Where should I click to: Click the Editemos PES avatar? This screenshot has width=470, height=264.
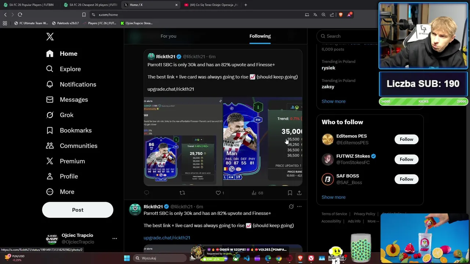tap(328, 139)
